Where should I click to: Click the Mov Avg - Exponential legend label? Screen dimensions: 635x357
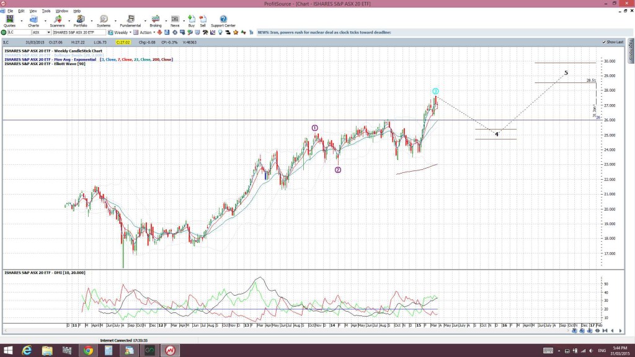click(50, 59)
